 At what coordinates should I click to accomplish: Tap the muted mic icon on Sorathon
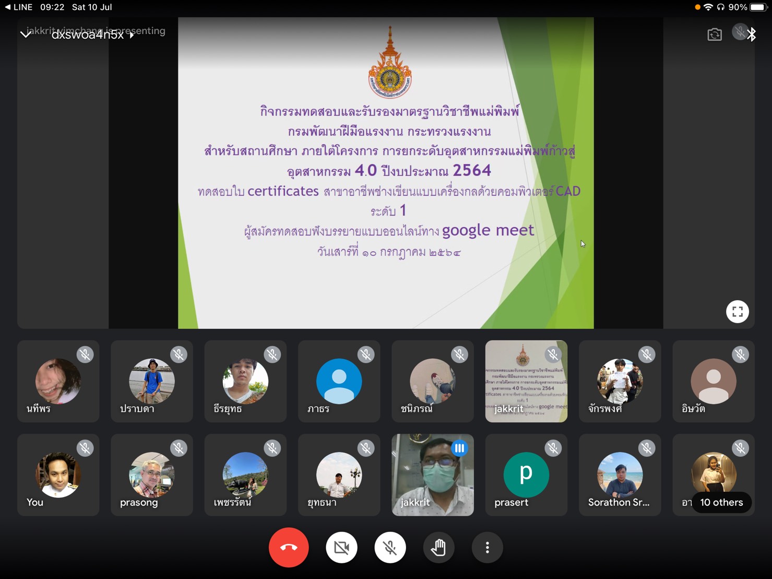click(x=647, y=448)
